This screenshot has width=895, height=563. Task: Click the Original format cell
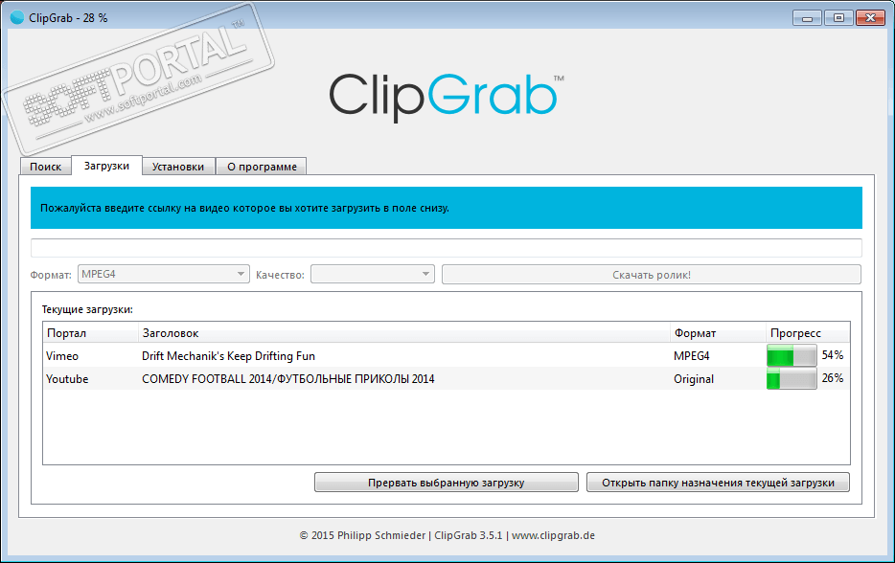coord(694,379)
